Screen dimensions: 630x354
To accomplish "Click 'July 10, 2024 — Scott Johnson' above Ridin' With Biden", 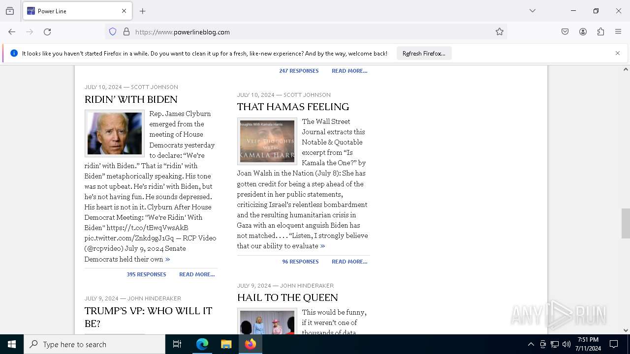I will tap(131, 87).
